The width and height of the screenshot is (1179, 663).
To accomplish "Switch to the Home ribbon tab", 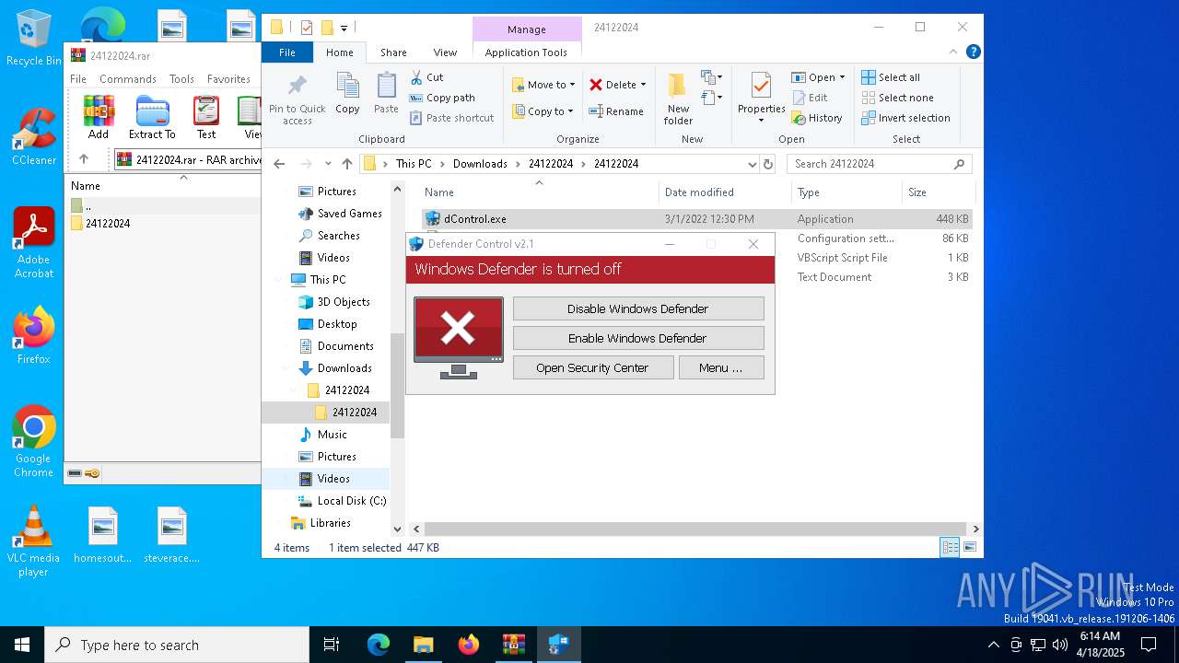I will [x=339, y=52].
